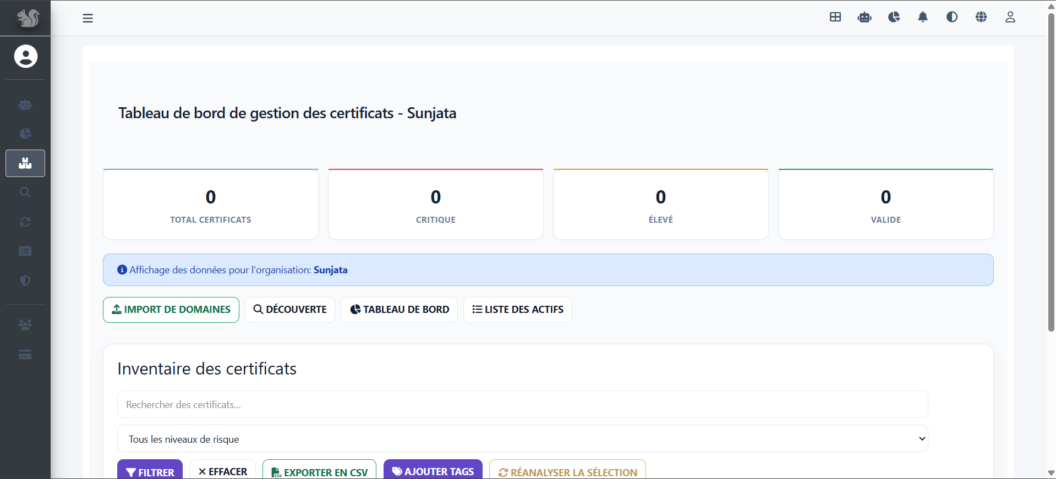
Task: Click the Découverte button
Action: pos(290,310)
